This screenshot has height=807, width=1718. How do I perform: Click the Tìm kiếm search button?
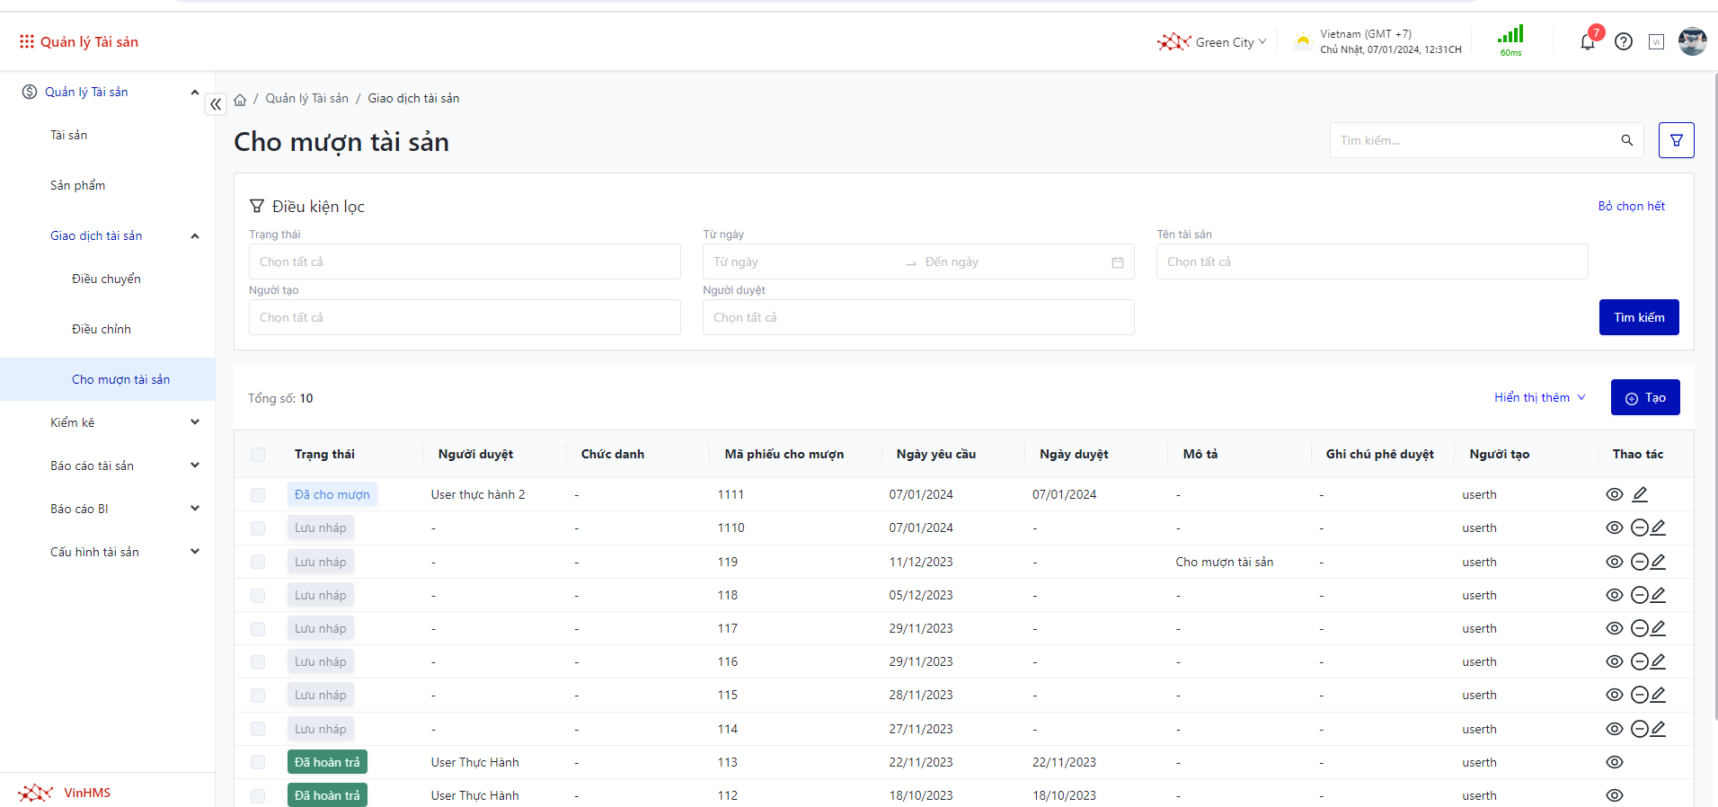1638,317
